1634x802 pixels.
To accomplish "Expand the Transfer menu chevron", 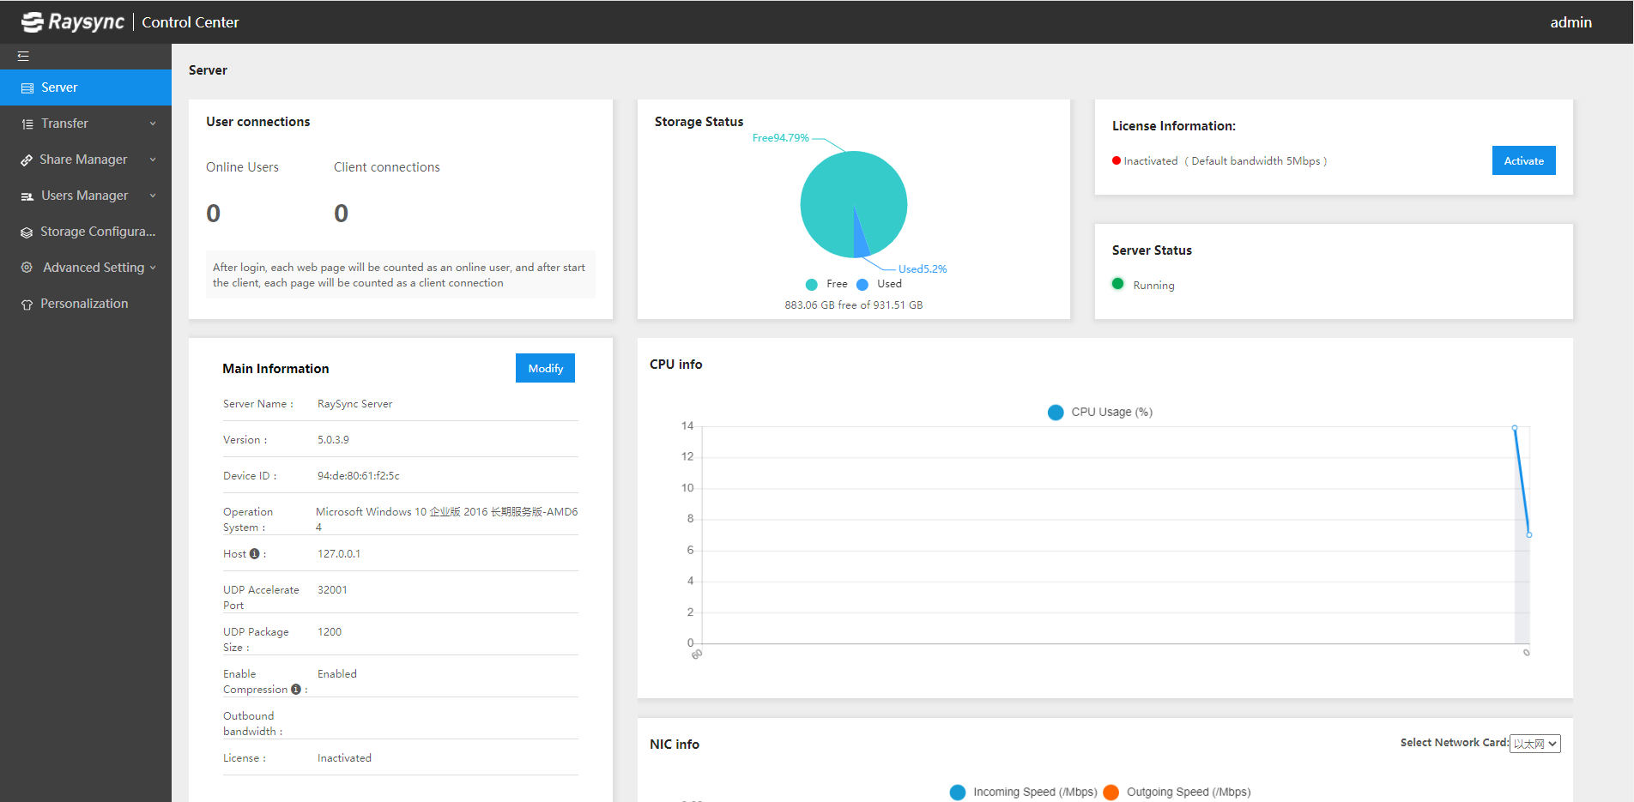I will coord(153,124).
